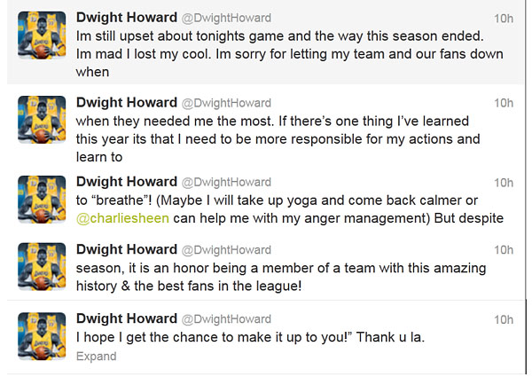The height and width of the screenshot is (377, 532).
Task: Click @DwightHoward handle on the anger management tweet
Action: (227, 183)
